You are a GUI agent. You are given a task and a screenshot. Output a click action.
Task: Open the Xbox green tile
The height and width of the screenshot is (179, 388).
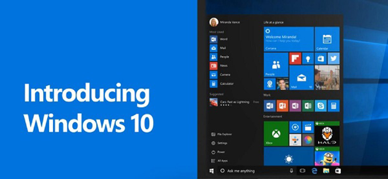click(x=276, y=133)
